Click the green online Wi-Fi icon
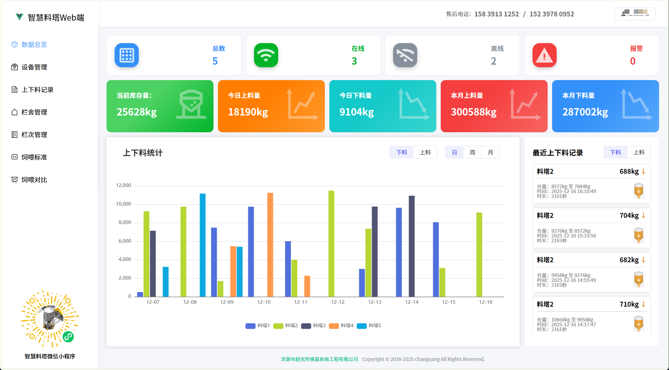Viewport: 669px width, 370px height. coord(266,55)
